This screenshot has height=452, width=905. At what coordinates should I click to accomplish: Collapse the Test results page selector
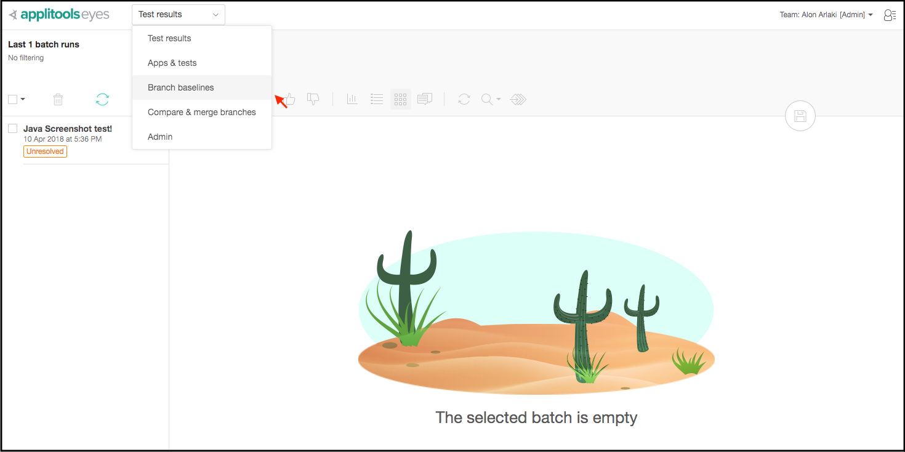[x=179, y=14]
